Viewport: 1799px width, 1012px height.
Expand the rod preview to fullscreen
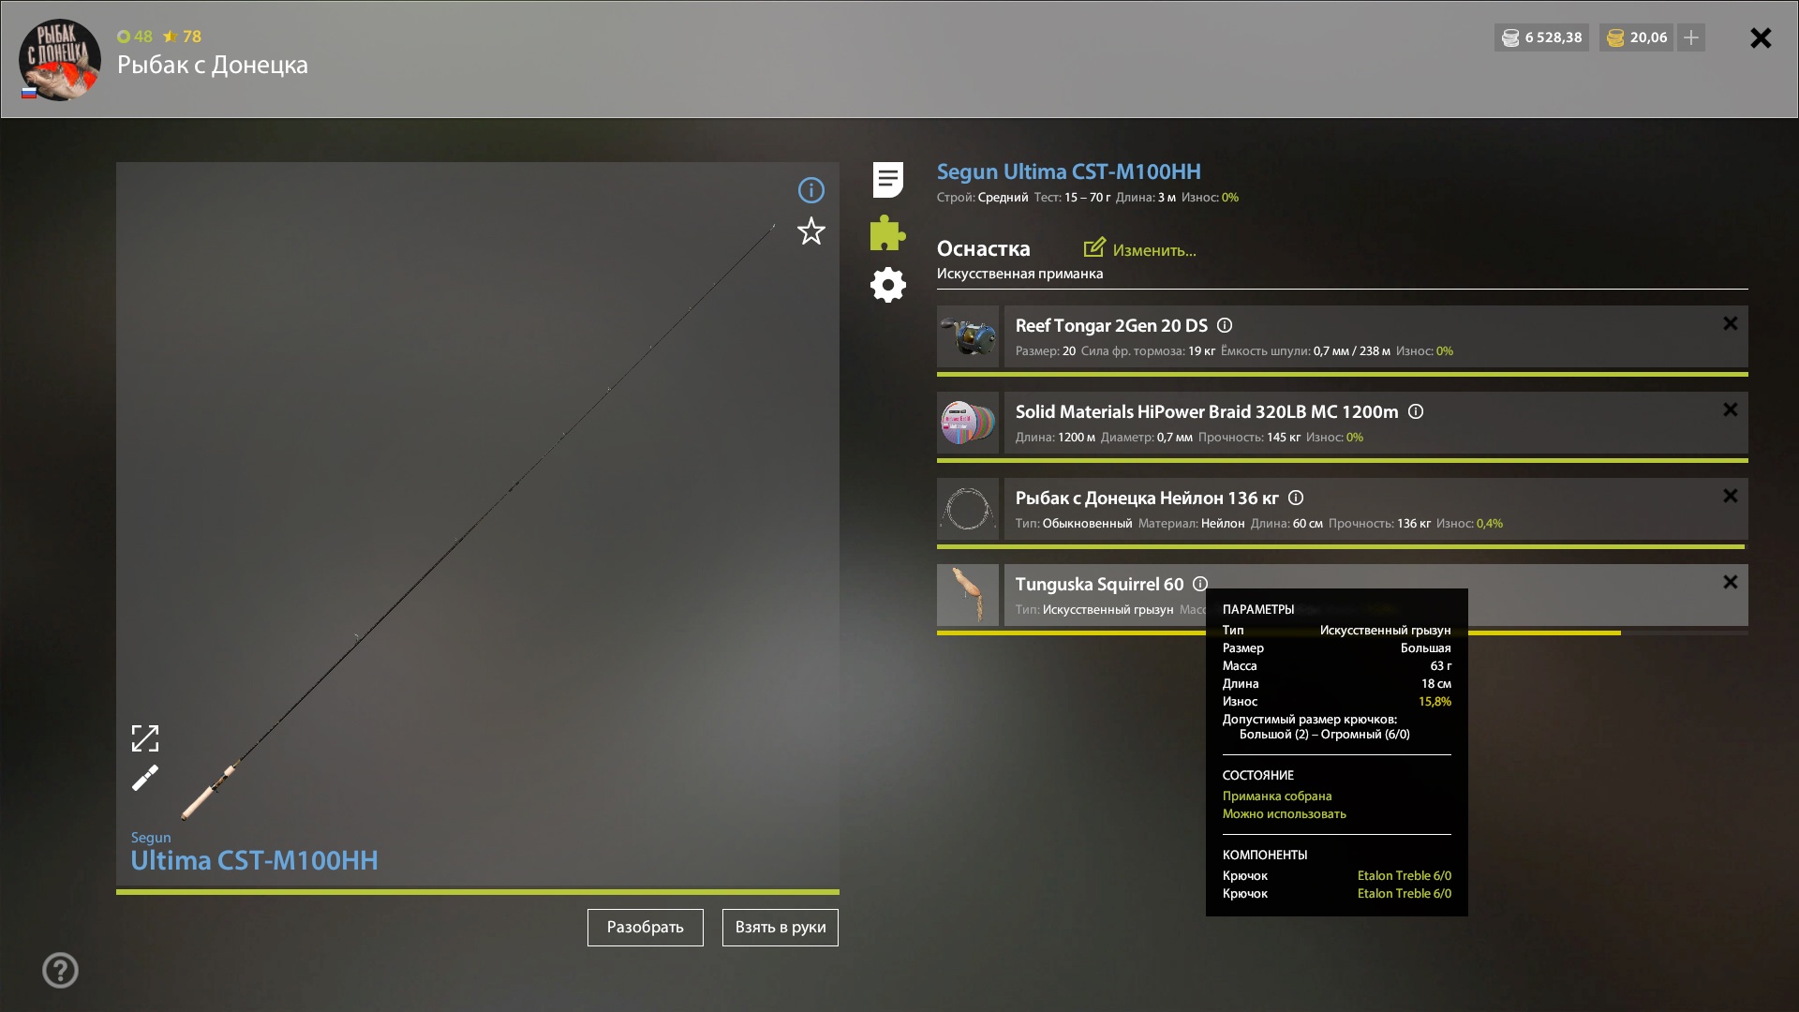click(x=145, y=738)
